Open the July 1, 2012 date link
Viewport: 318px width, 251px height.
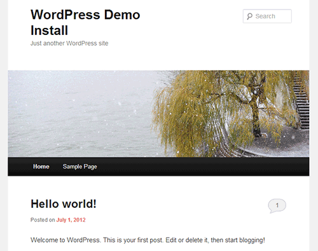(71, 220)
